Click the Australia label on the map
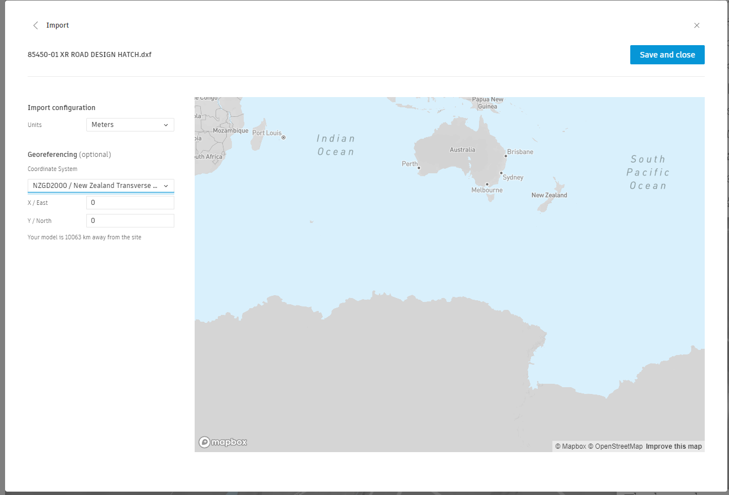Screen dimensions: 729x495 coord(462,150)
